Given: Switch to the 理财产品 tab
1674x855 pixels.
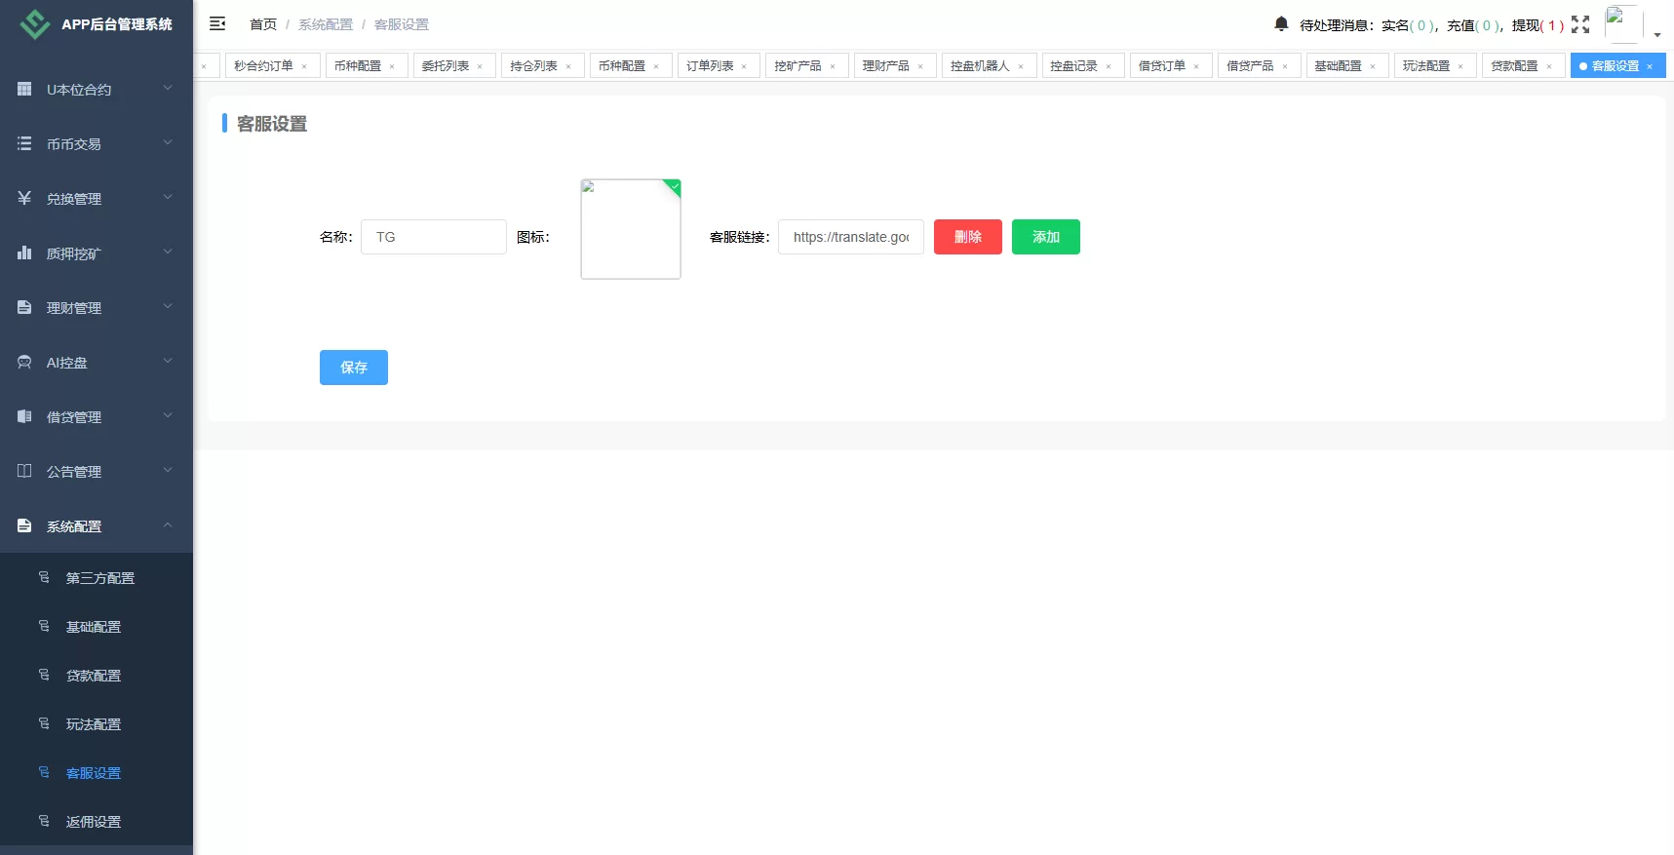Looking at the screenshot, I should (x=885, y=65).
